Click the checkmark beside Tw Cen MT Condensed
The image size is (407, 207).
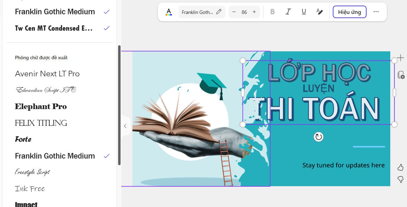click(106, 28)
